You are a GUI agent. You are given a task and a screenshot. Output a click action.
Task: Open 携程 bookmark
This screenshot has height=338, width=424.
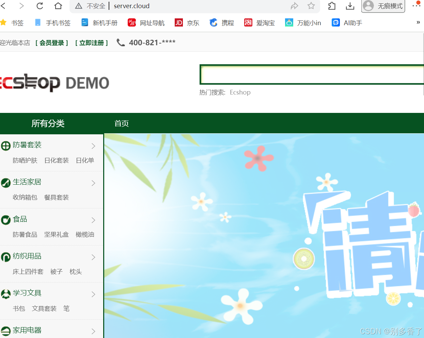[222, 23]
